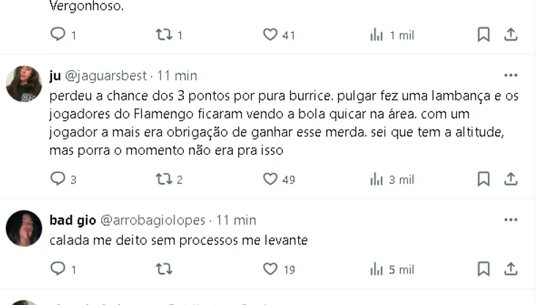This screenshot has height=305, width=542.
Task: Repost ju's tweet about Flamengo
Action: click(x=163, y=179)
